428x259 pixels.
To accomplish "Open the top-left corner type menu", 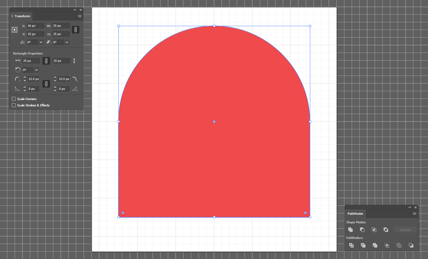I will coord(18,79).
